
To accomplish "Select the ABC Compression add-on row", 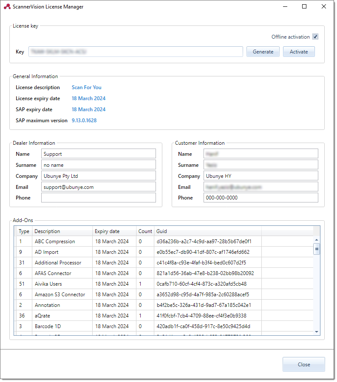I will tap(55, 242).
